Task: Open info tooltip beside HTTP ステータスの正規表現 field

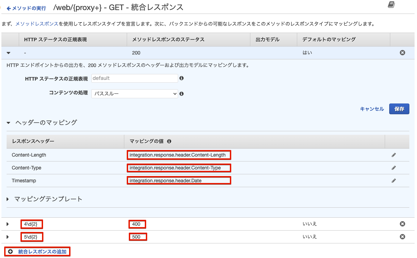Action: tap(182, 78)
